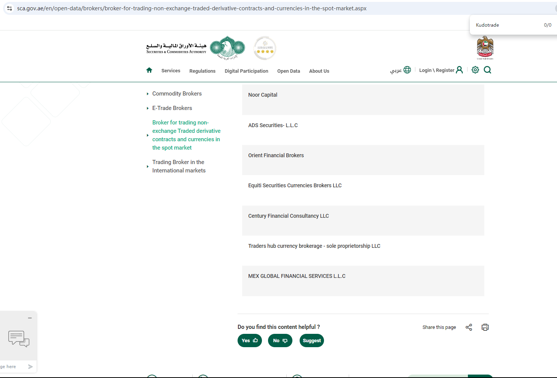Screen dimensions: 557x378
Task: Open the Open Data menu
Action: 289,71
